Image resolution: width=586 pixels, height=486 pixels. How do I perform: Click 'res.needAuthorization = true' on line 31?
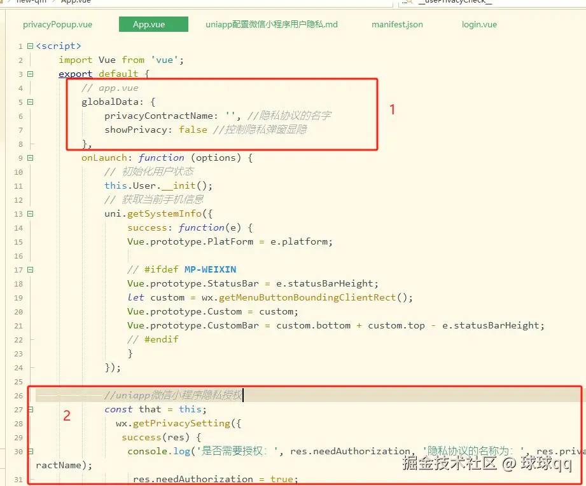(x=216, y=479)
